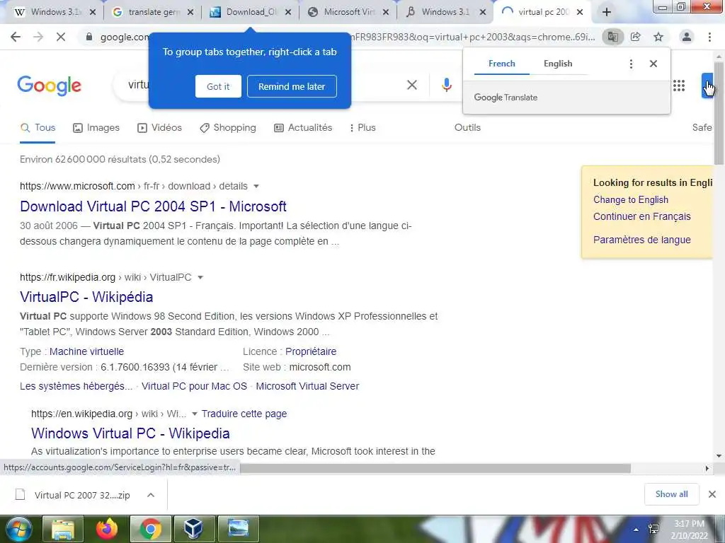Open Actualités search tab

point(303,128)
